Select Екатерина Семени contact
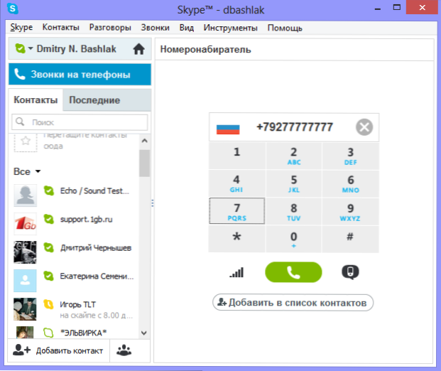The image size is (441, 371). [97, 276]
